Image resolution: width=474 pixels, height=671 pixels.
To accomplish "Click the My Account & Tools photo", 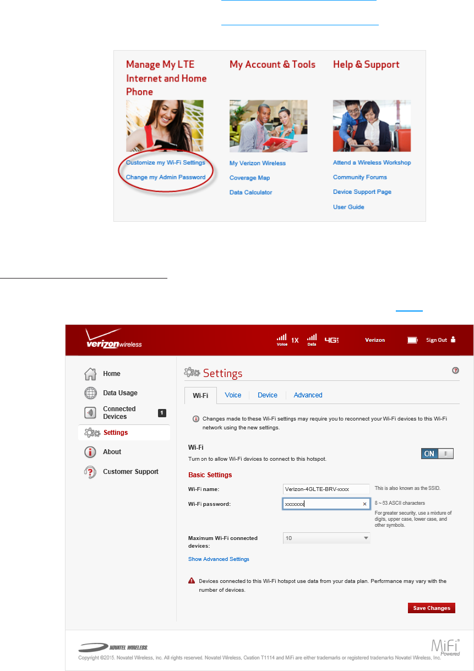I will pos(269,126).
